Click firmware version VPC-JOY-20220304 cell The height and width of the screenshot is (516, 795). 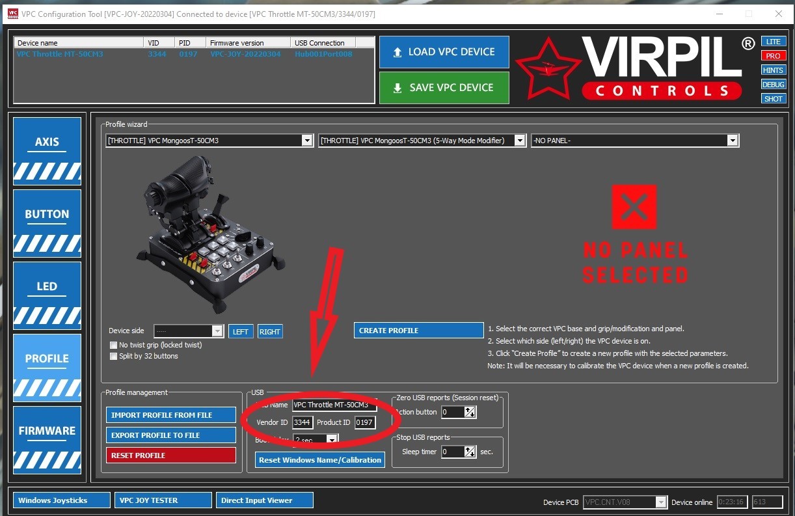pyautogui.click(x=245, y=54)
